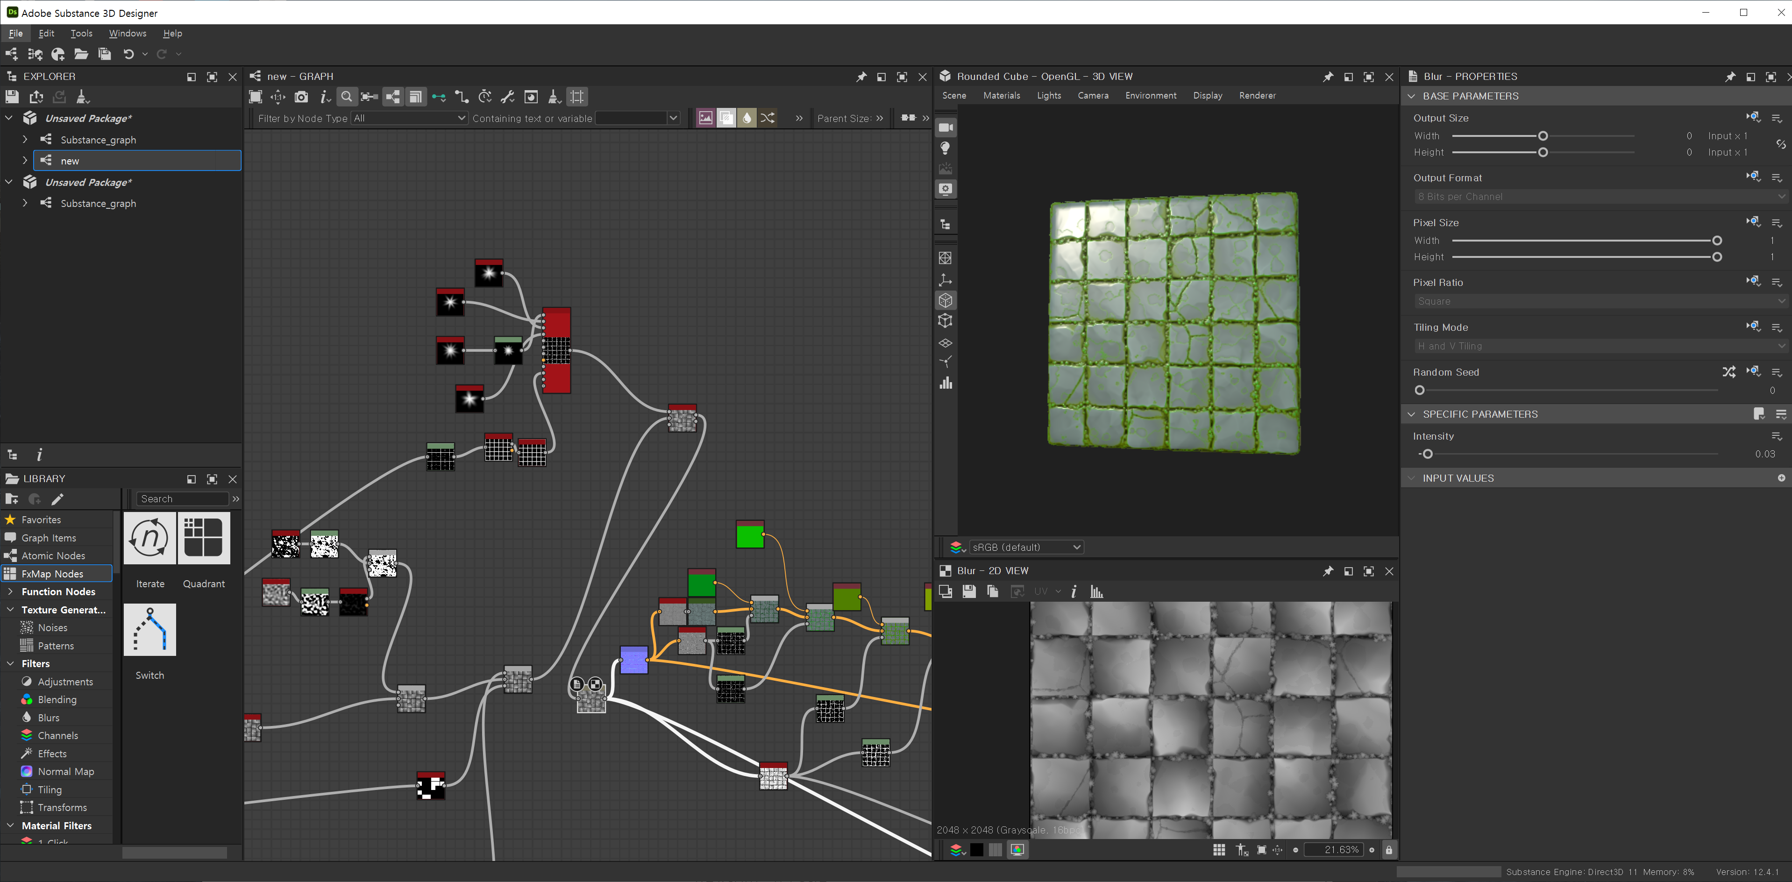Open the Filter by Node Type dropdown
This screenshot has width=1792, height=882.
(x=408, y=118)
